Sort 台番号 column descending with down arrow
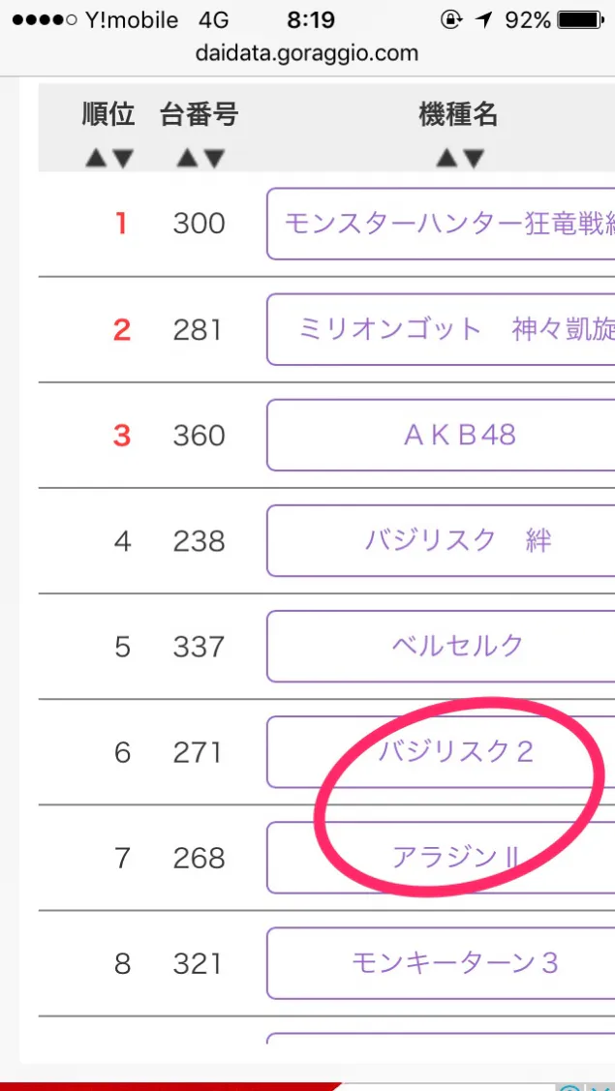The height and width of the screenshot is (1091, 615). [x=214, y=160]
